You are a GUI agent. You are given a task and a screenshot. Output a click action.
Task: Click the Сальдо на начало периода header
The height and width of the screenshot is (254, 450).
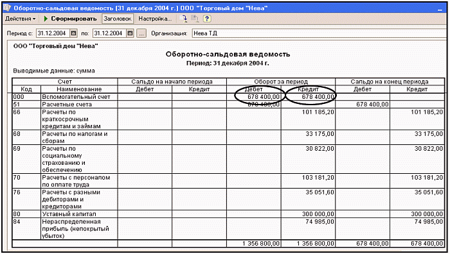click(x=172, y=82)
